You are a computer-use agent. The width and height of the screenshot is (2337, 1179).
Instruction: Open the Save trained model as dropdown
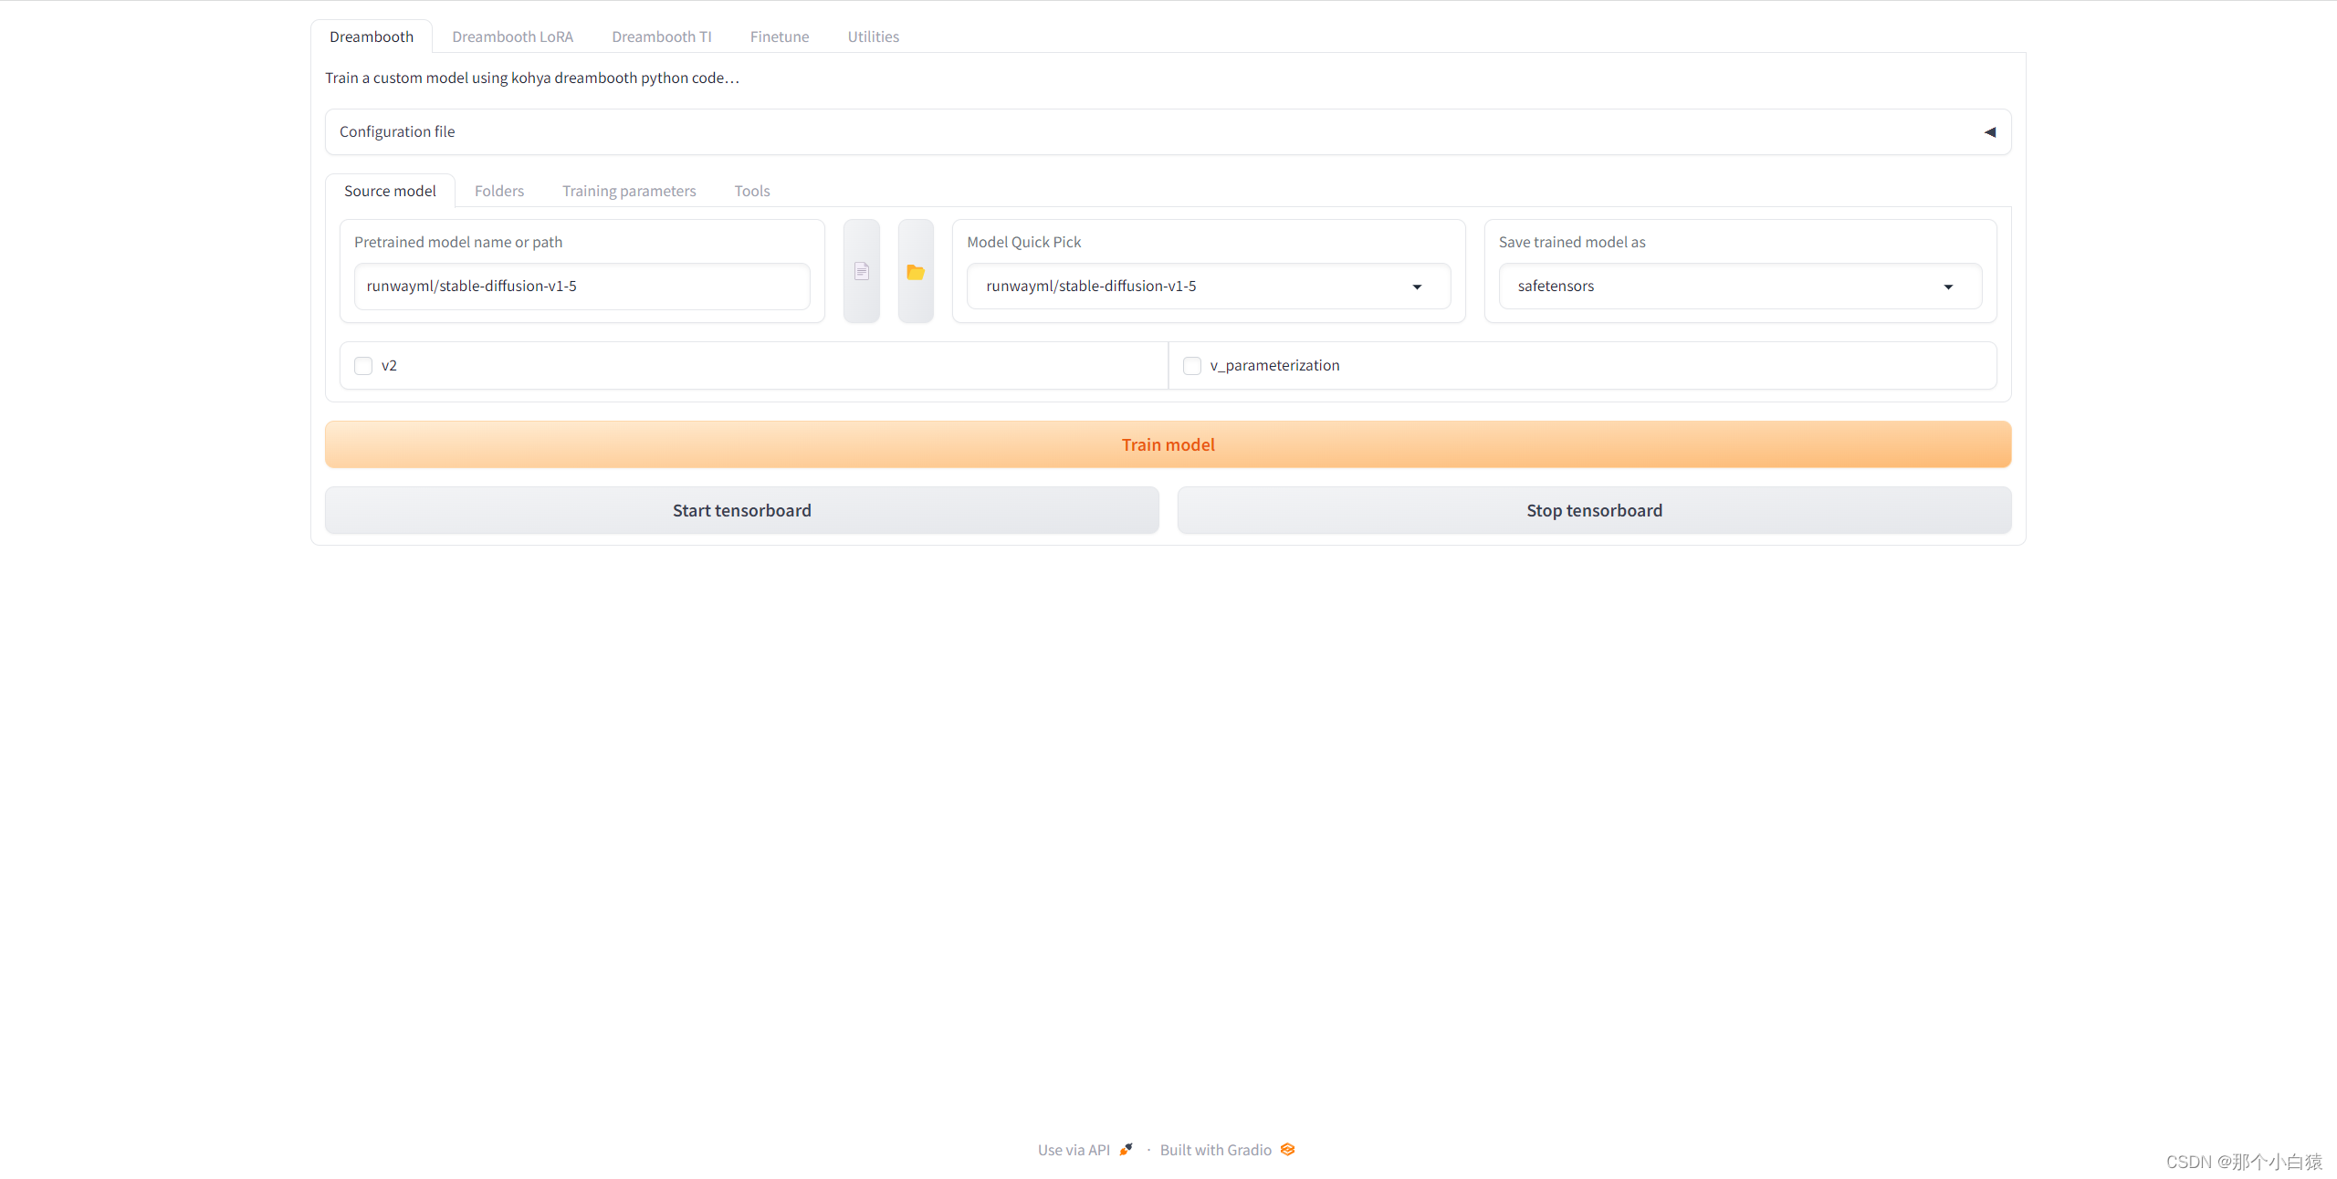click(x=1739, y=287)
